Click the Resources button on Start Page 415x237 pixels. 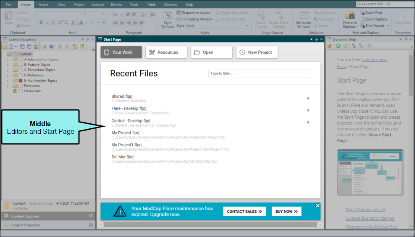(x=166, y=52)
